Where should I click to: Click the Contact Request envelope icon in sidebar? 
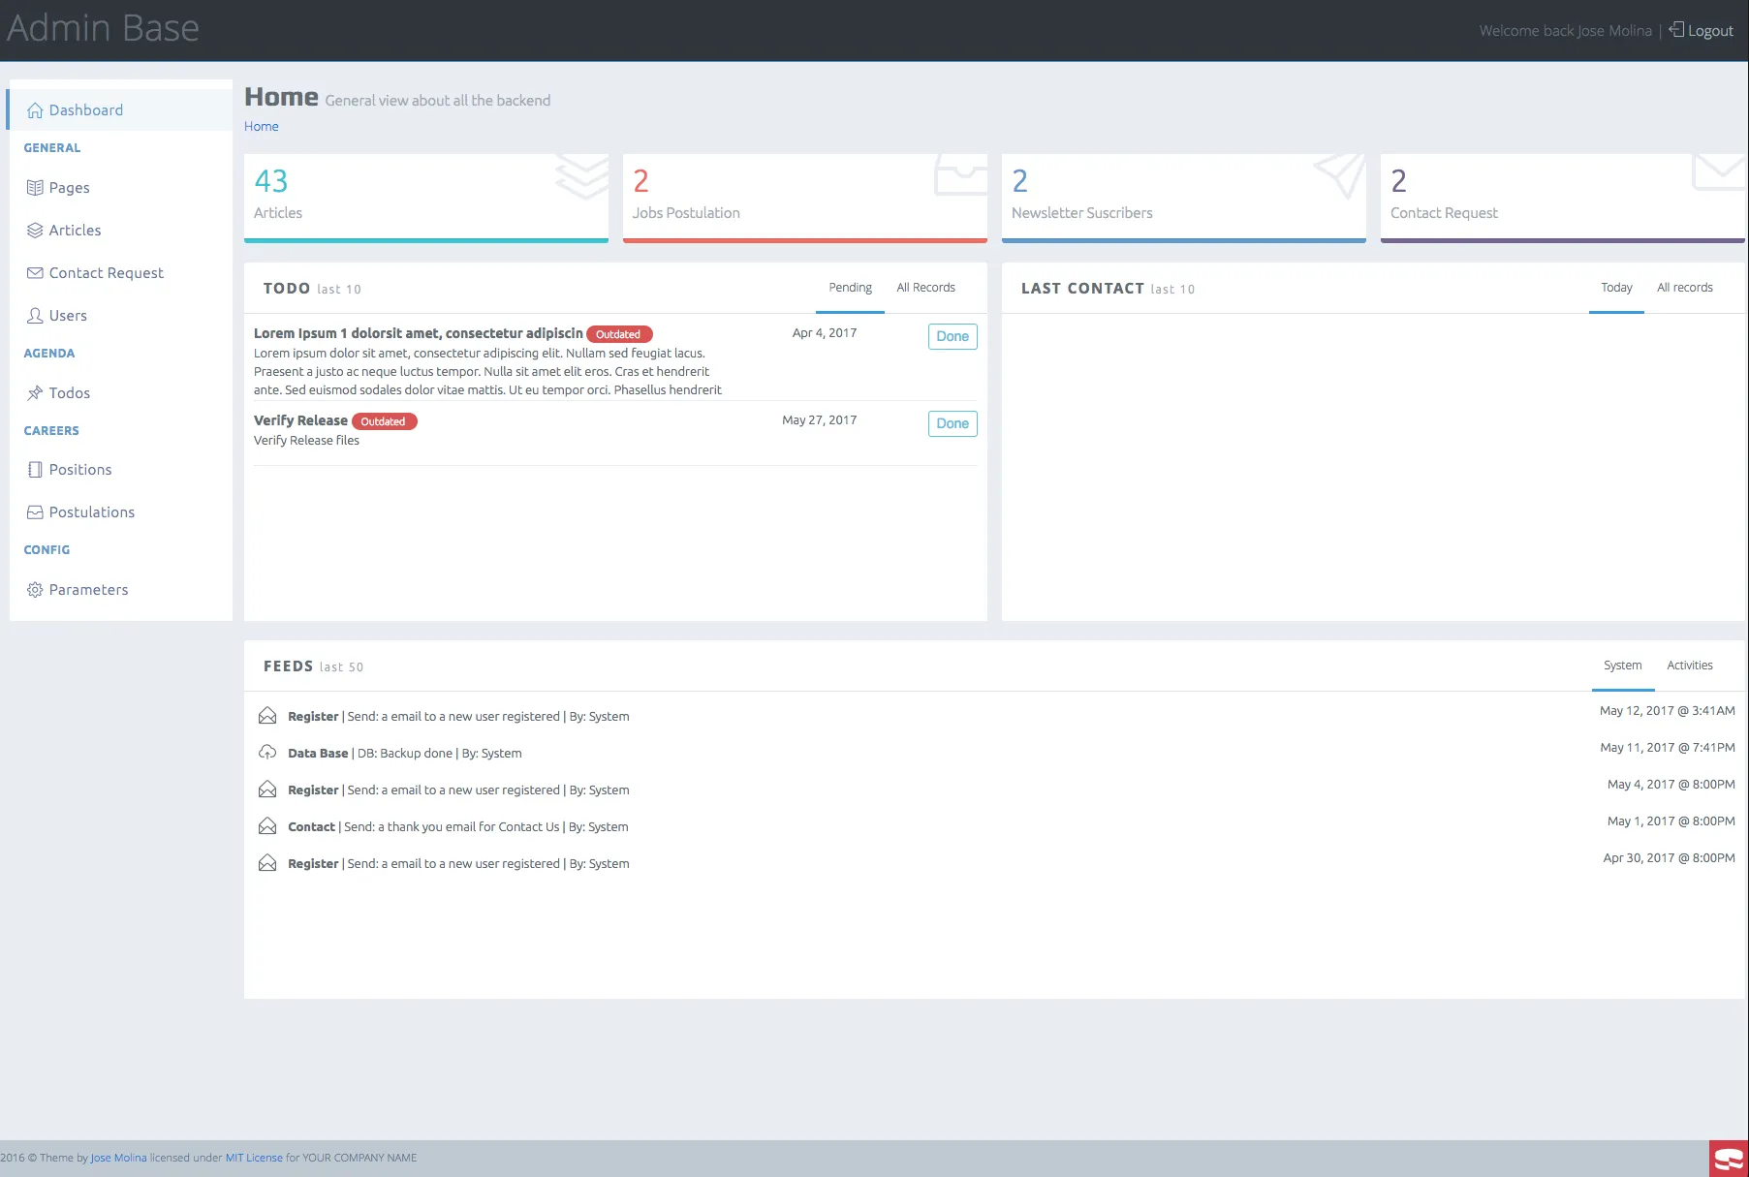pos(35,273)
